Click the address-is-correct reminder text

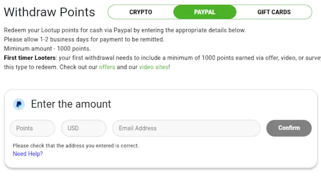click(x=76, y=146)
